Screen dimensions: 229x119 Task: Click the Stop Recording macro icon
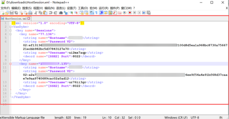[135, 13]
